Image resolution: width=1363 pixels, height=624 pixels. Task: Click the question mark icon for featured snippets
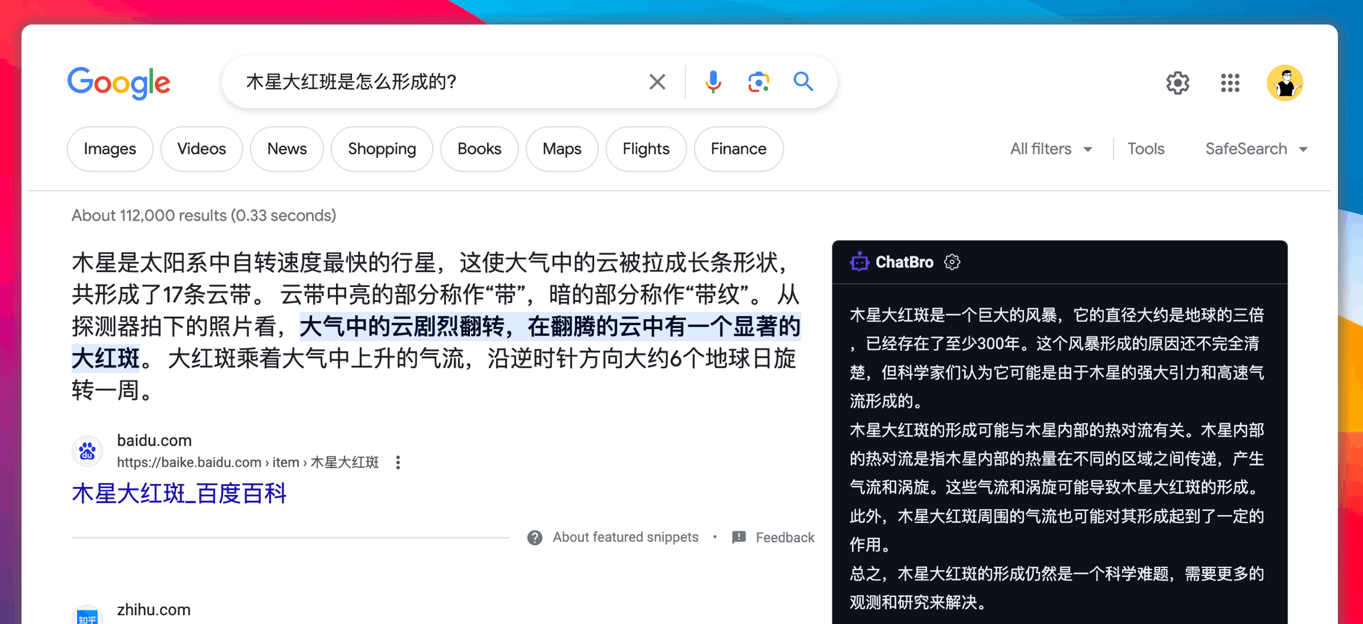coord(534,537)
